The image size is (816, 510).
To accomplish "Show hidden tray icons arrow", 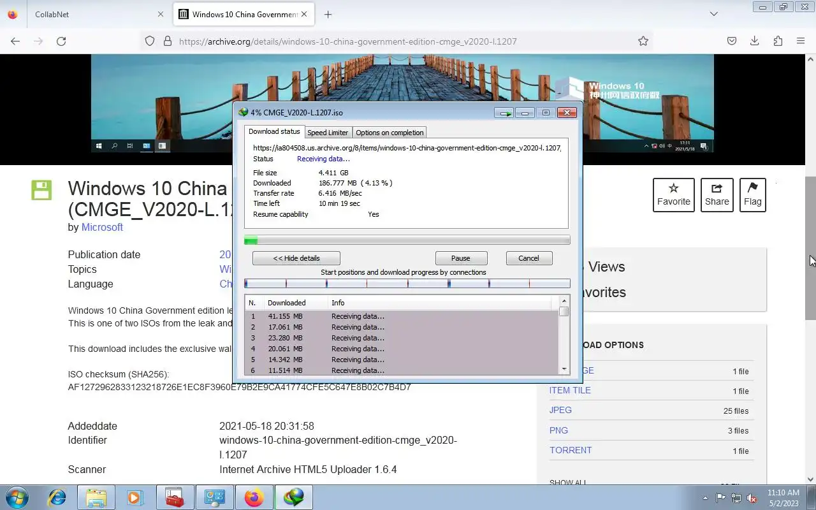I will (705, 498).
